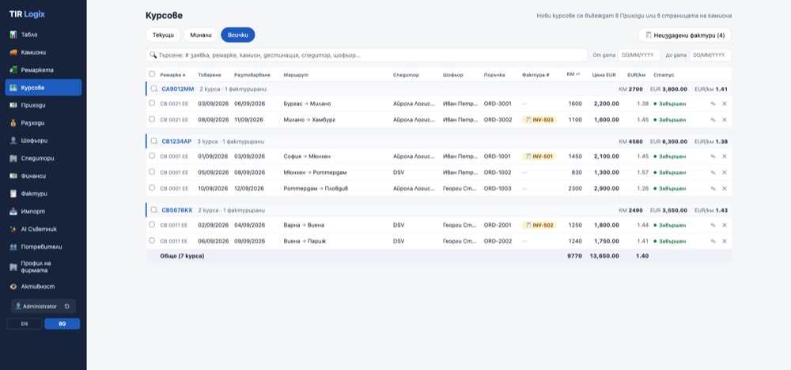Screen dimensions: 791x370
Task: Delete the ORD-2001 trip row
Action: (725, 225)
